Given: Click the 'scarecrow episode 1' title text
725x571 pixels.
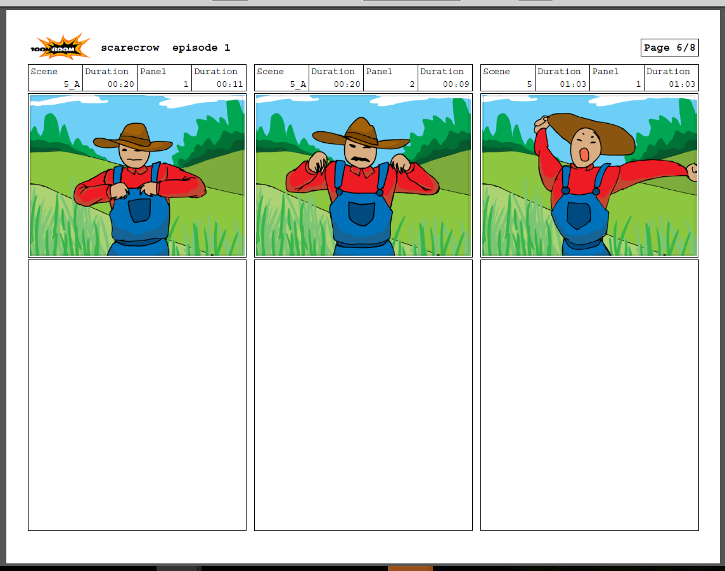Looking at the screenshot, I should coord(165,48).
